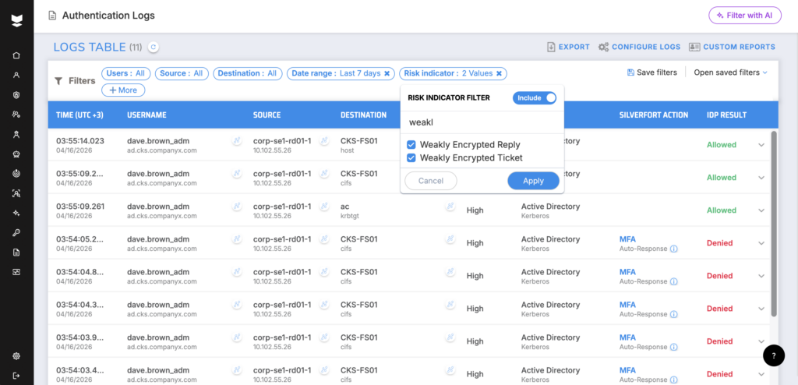Sort by the USERNAME column header
Screen dimensions: 798x385
(x=147, y=115)
